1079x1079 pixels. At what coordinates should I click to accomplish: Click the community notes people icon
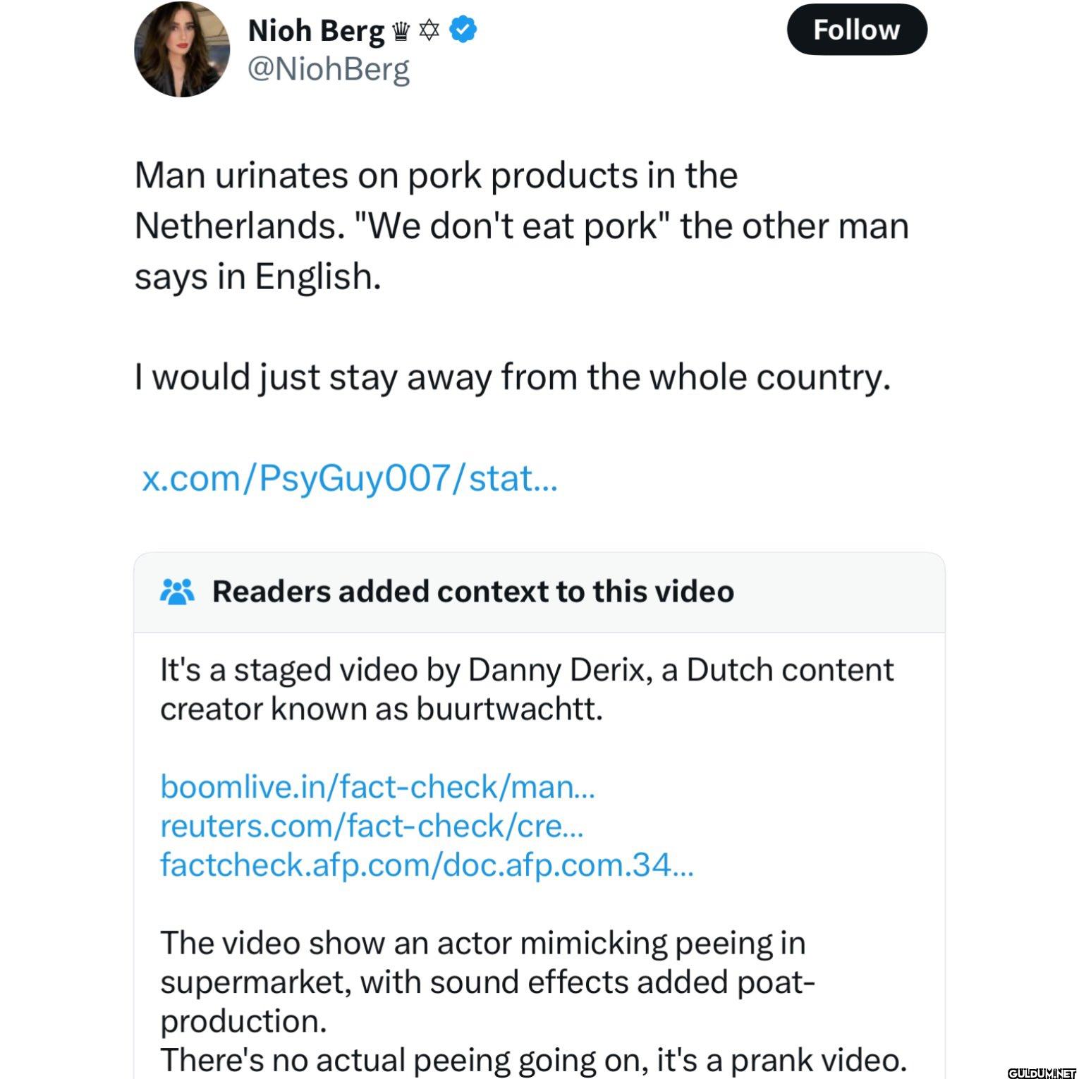click(177, 592)
